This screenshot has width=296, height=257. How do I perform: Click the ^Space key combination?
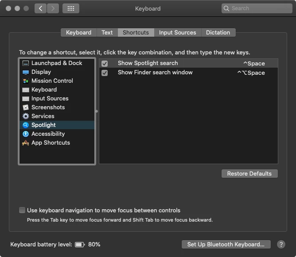tap(254, 64)
